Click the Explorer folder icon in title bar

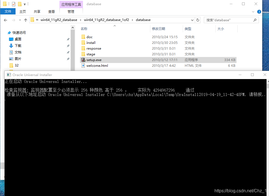point(5,4)
